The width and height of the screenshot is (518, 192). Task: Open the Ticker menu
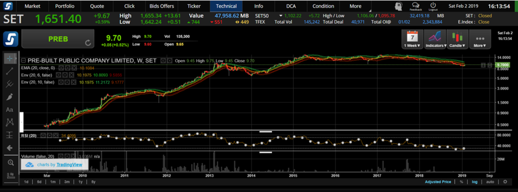[x=194, y=6]
